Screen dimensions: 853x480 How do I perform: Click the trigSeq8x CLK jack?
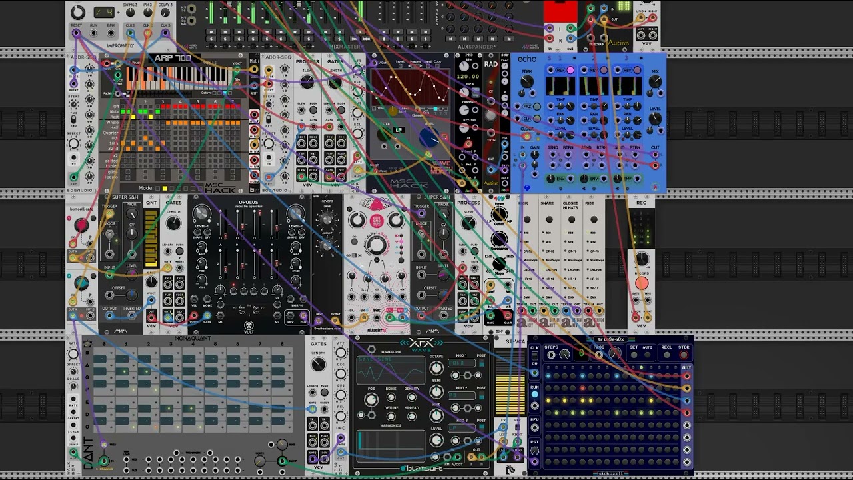pyautogui.click(x=534, y=373)
